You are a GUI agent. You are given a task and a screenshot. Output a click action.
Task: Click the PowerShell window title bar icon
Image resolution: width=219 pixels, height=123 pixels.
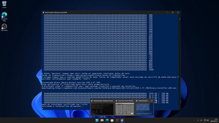(x=43, y=12)
